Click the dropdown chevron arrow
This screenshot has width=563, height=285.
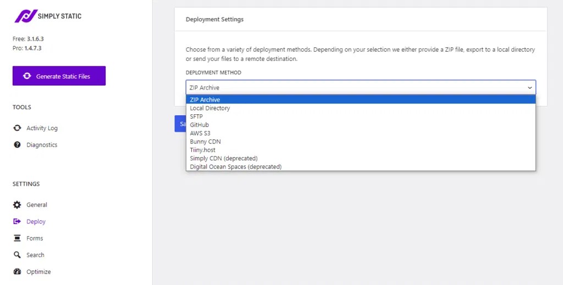click(x=529, y=88)
